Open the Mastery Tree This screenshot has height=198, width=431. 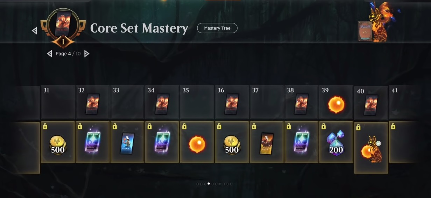[x=217, y=28]
